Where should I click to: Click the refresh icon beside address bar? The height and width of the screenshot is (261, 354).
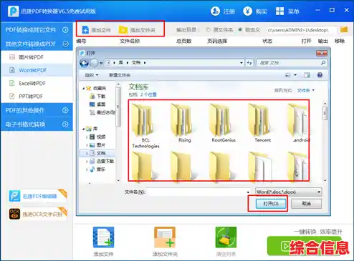click(249, 63)
